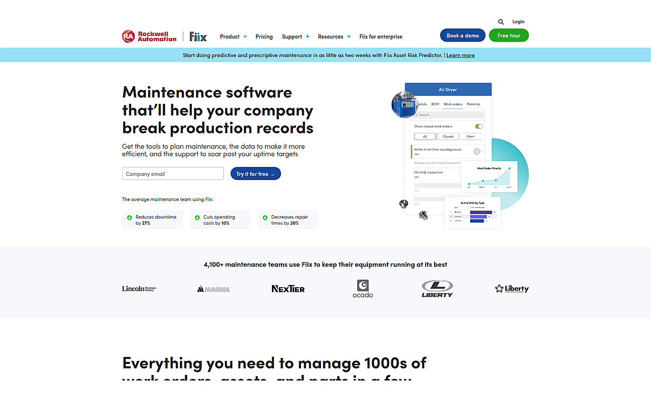Click the NexTier logo
The width and height of the screenshot is (651, 395).
(288, 289)
